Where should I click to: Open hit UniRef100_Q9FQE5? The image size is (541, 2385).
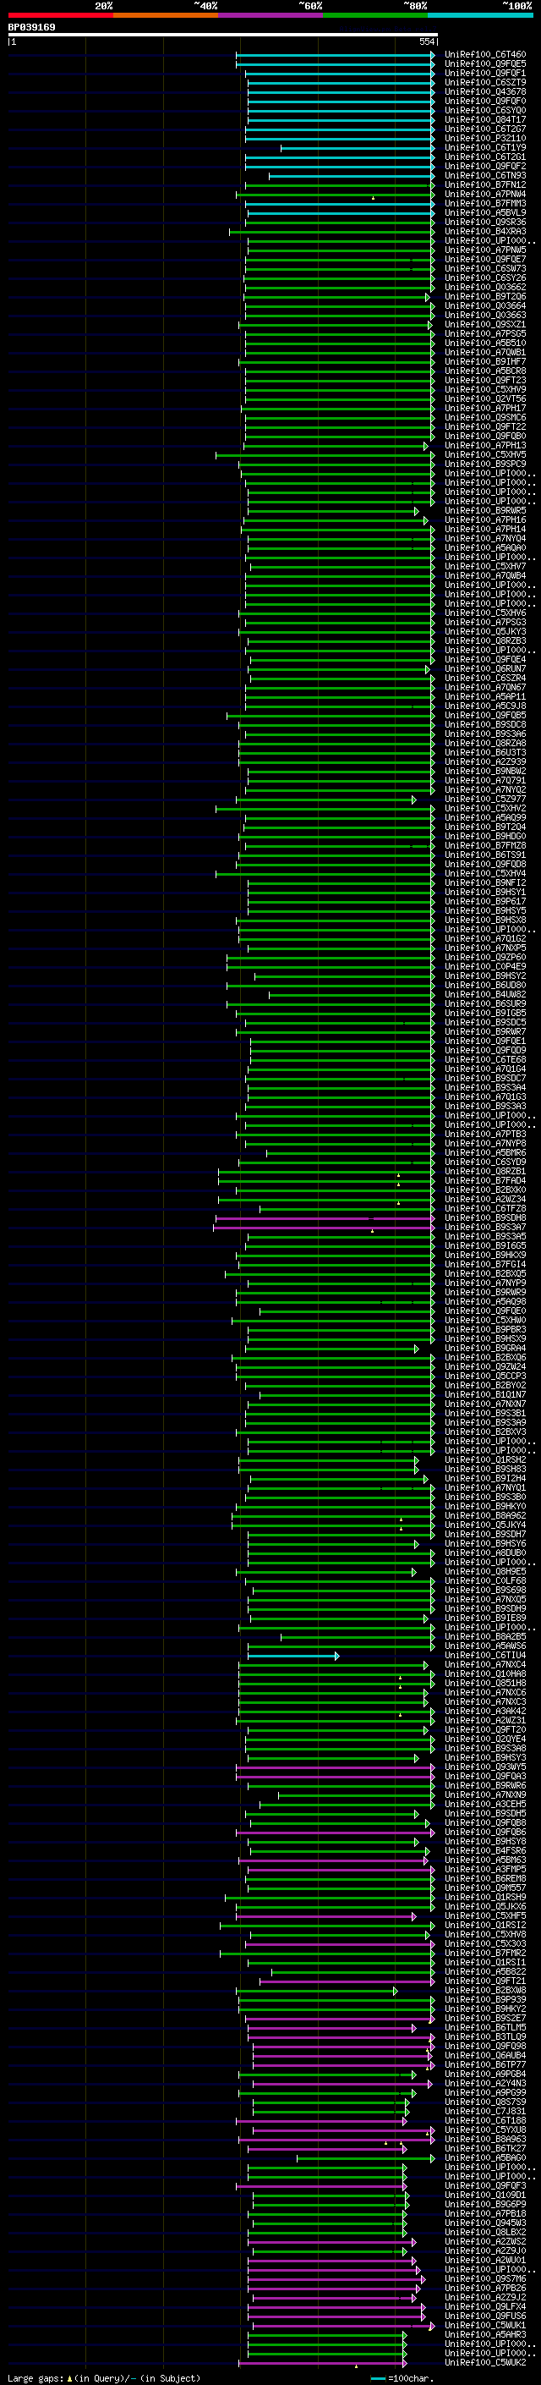coord(484,64)
